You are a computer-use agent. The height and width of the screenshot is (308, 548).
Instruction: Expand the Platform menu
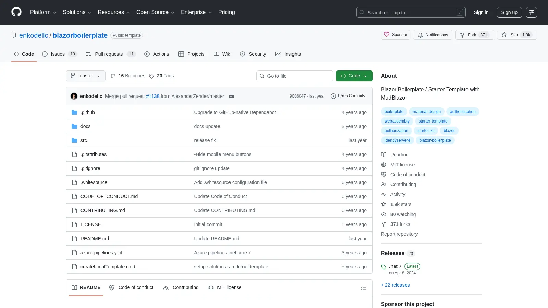pyautogui.click(x=43, y=12)
